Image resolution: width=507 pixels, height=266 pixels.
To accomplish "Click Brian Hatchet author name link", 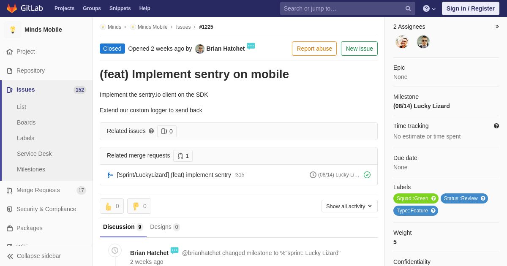I will tap(226, 49).
